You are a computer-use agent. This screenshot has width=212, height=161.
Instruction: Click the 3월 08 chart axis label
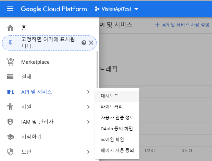pyautogui.click(x=187, y=150)
